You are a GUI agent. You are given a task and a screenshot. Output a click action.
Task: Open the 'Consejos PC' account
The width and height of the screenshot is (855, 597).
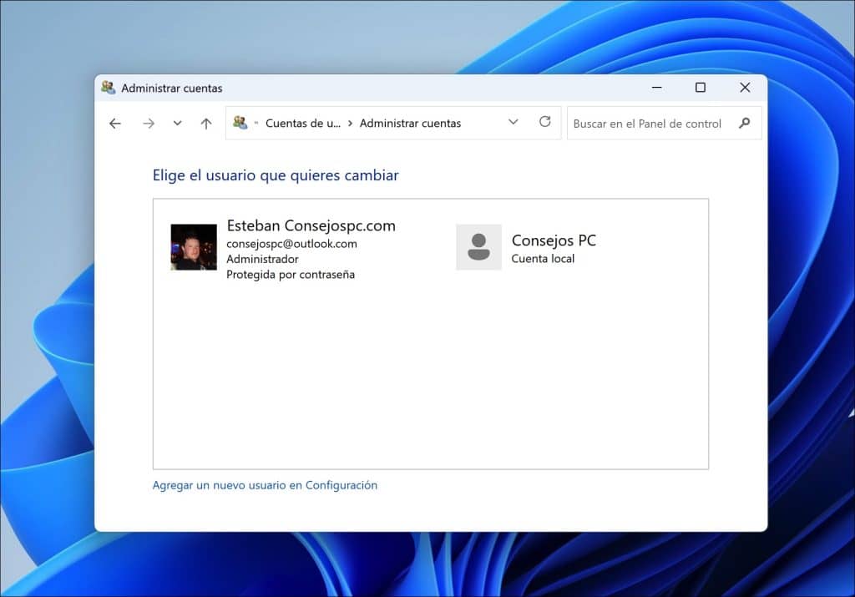click(554, 240)
